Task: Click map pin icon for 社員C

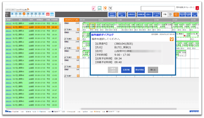Action: pos(78,48)
